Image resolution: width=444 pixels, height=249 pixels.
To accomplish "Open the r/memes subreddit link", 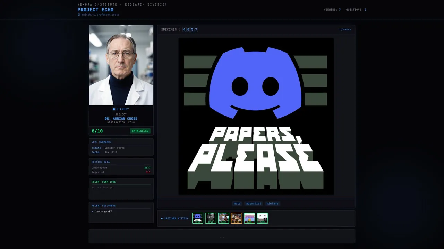I will click(x=345, y=30).
